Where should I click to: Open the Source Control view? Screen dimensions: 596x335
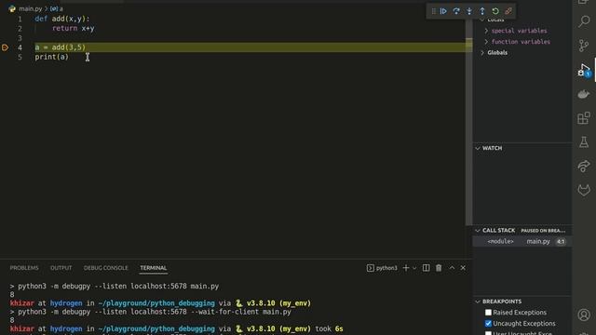[584, 46]
